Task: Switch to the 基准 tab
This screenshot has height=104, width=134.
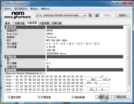Action: (x=9, y=23)
